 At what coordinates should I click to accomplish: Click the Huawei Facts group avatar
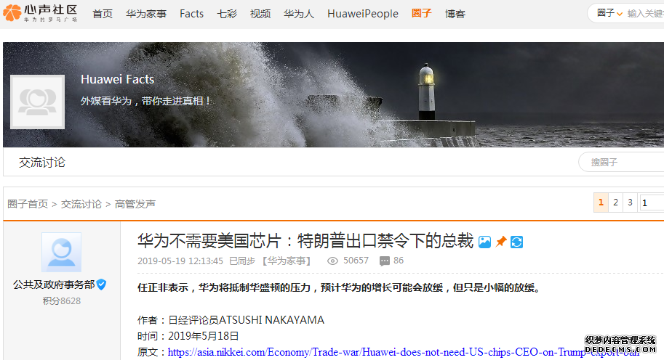click(37, 102)
